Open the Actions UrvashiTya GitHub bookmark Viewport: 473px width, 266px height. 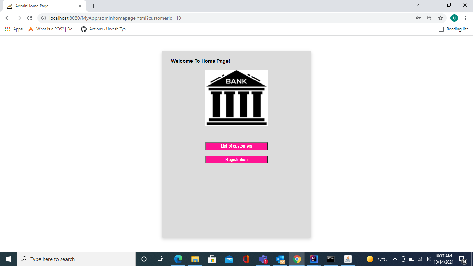tap(104, 29)
